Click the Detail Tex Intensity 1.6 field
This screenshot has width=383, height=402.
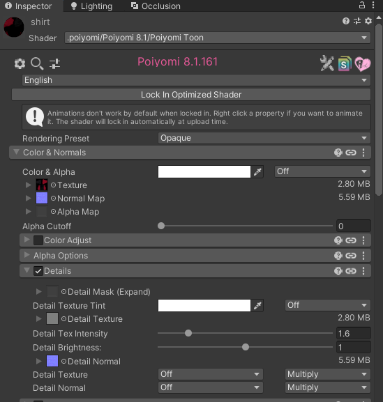pos(354,333)
